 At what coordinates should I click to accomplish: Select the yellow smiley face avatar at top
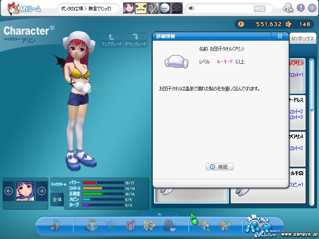click(x=141, y=8)
